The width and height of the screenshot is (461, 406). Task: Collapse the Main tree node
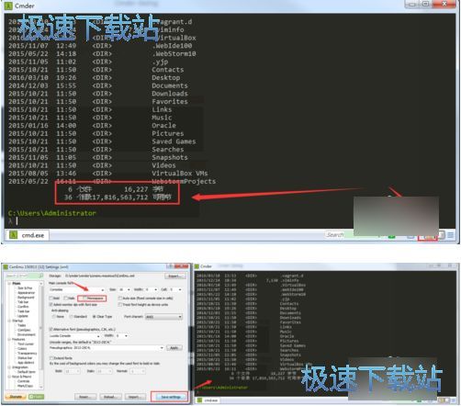pos(9,284)
